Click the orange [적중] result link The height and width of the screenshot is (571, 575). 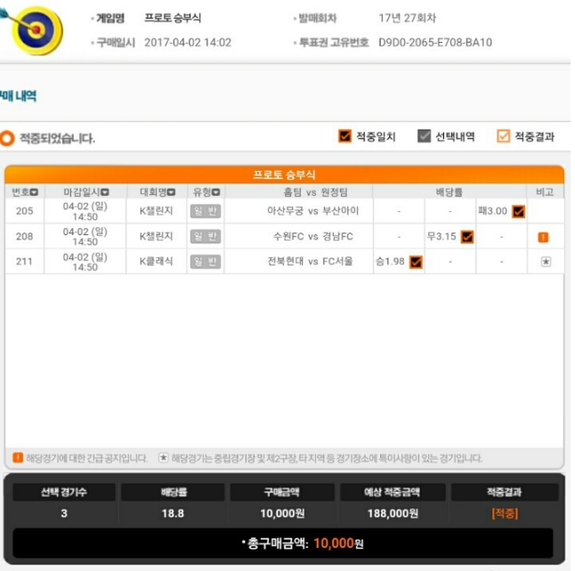pyautogui.click(x=505, y=513)
